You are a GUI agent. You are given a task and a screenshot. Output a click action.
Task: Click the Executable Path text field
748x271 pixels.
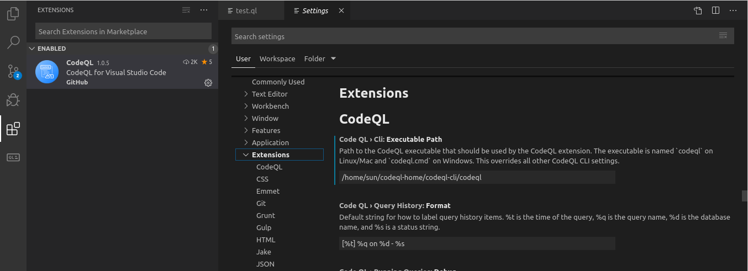pos(477,177)
